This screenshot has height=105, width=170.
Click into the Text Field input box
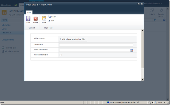click(x=96, y=45)
